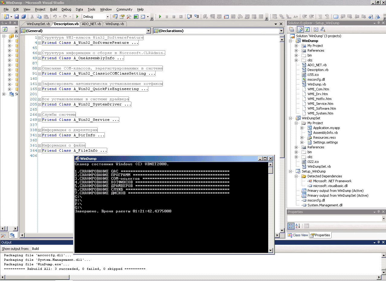Switch to Class View tab

(x=298, y=235)
